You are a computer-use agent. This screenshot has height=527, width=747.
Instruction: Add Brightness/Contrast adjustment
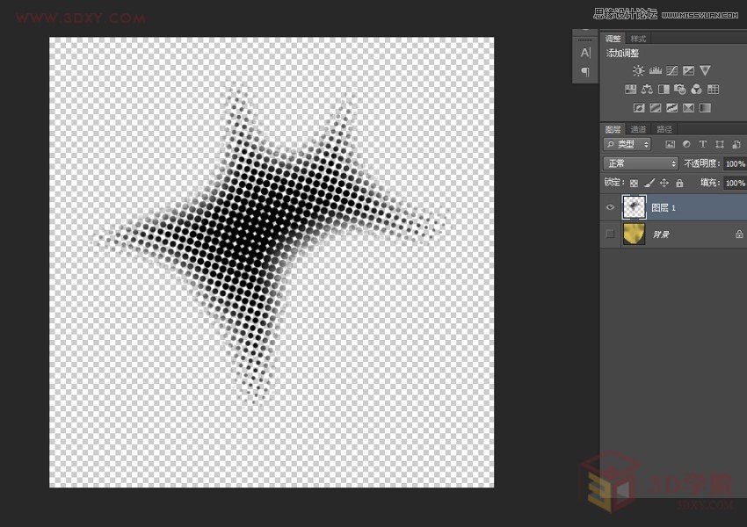[638, 71]
